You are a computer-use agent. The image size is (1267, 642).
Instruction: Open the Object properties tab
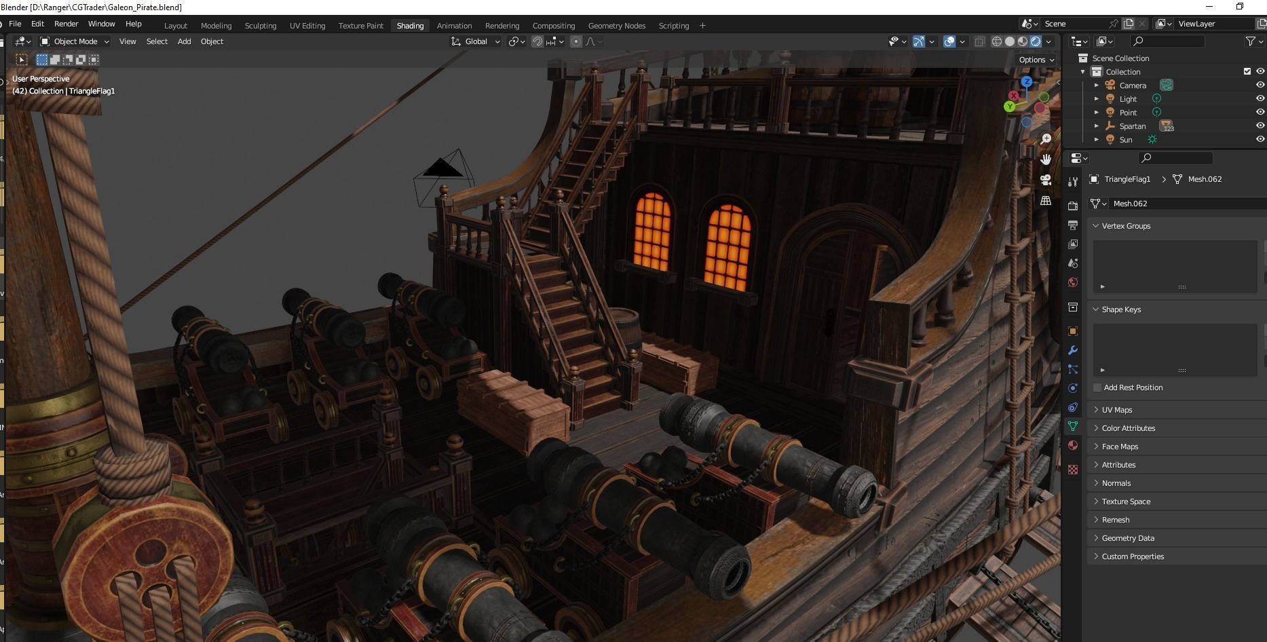tap(1072, 331)
